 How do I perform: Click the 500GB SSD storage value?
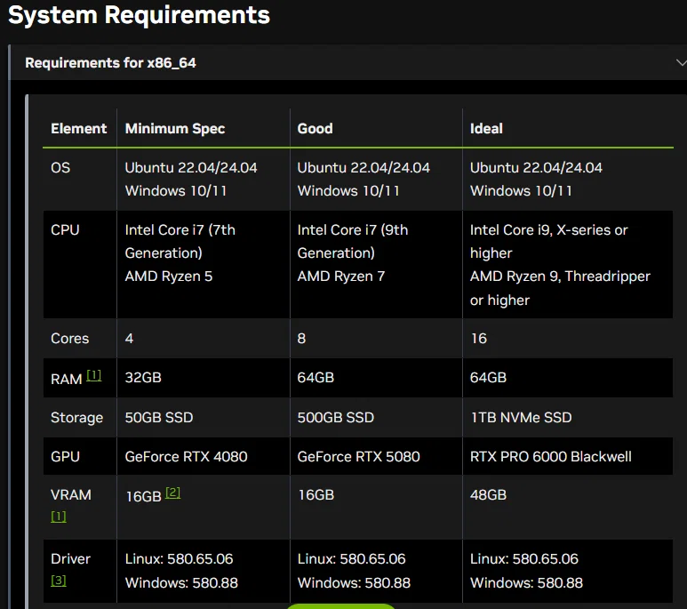pos(336,417)
